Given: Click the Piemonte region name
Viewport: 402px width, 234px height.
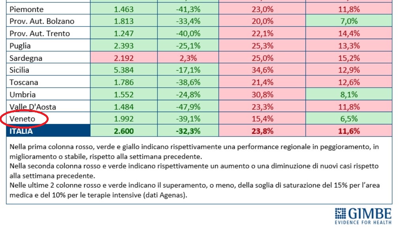Looking at the screenshot, I should 26,9.
